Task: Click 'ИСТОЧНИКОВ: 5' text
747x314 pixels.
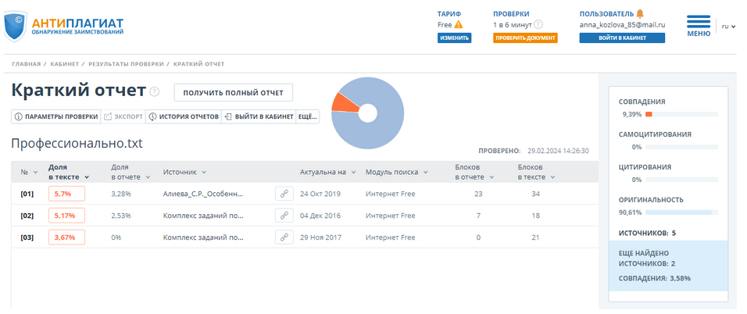Action: pos(647,233)
